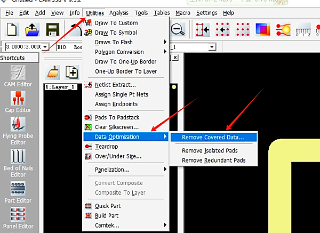Image resolution: width=320 pixels, height=233 pixels.
Task: Select Draw To Custom
Action: [x=126, y=23]
